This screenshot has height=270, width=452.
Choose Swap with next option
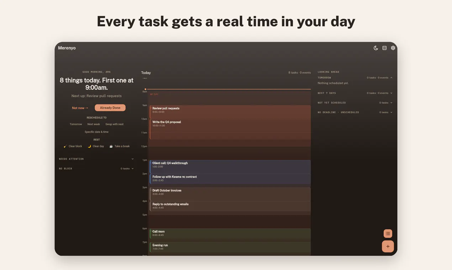point(115,124)
